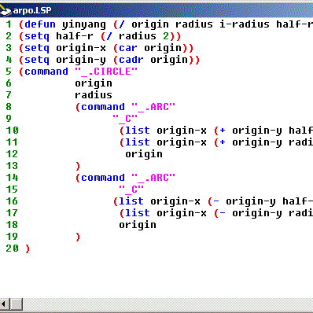Click line number 20
The height and width of the screenshot is (313, 313).
[12, 249]
